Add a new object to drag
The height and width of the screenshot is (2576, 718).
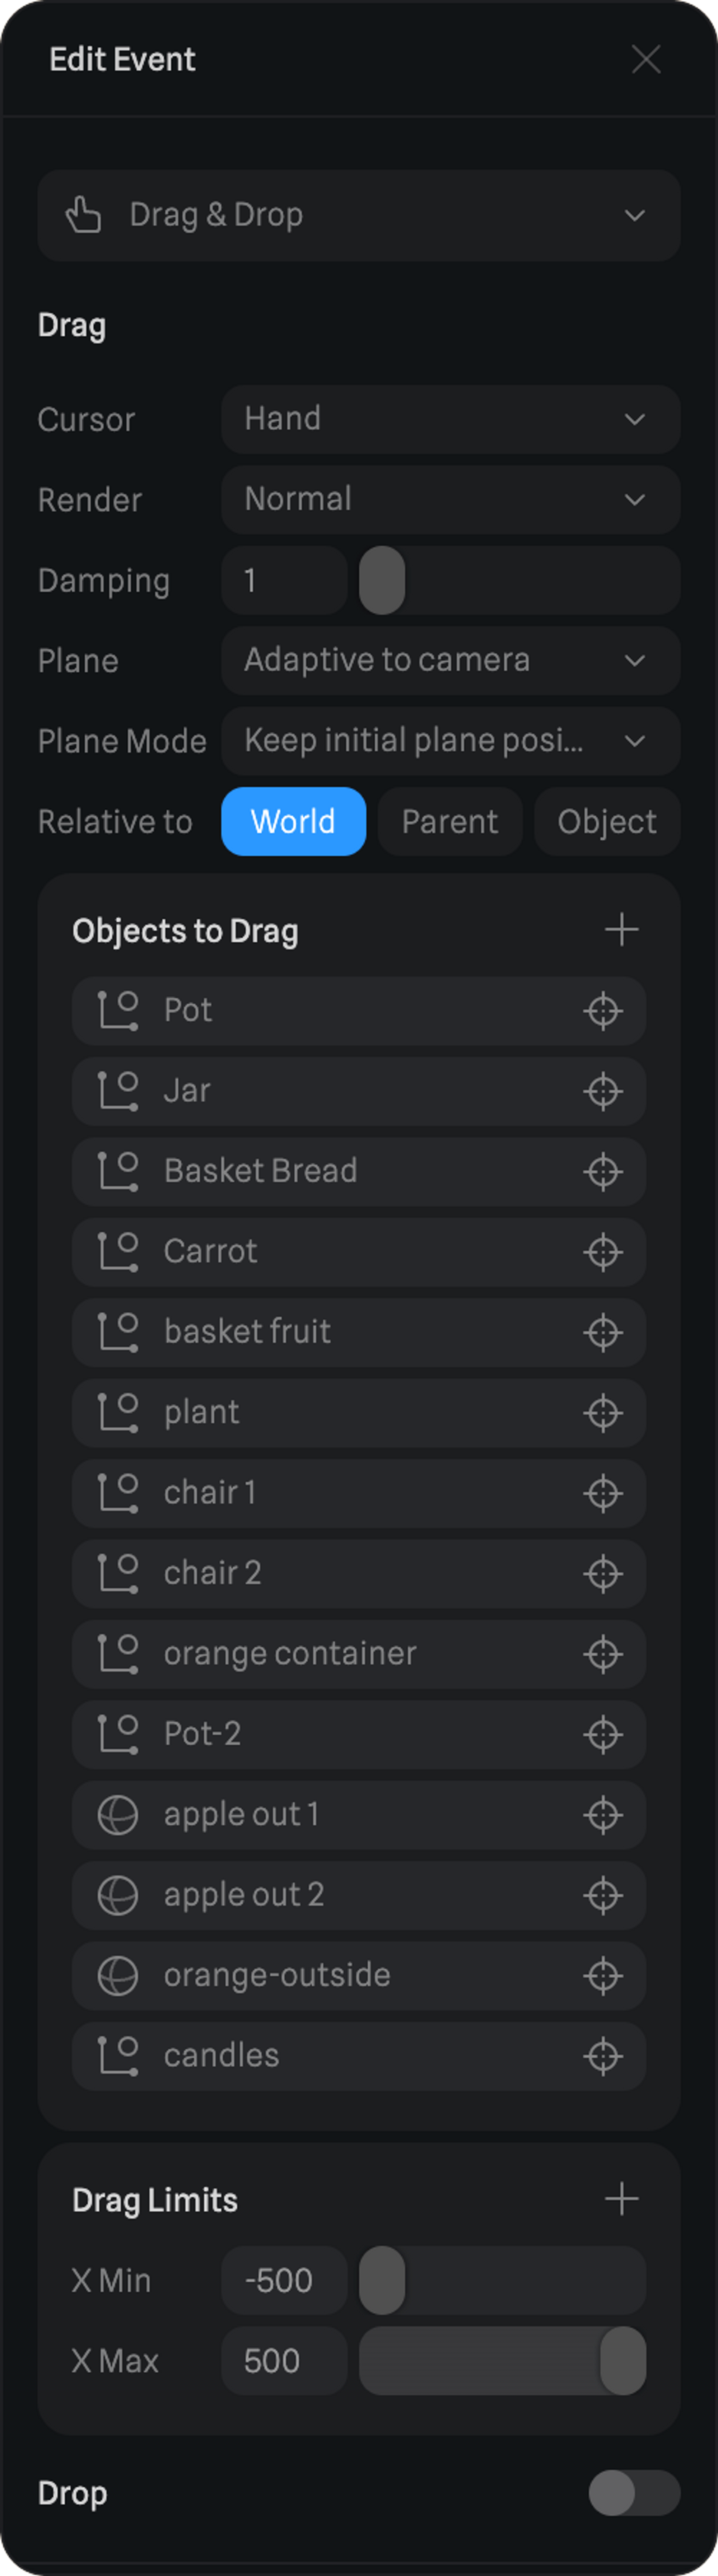621,930
